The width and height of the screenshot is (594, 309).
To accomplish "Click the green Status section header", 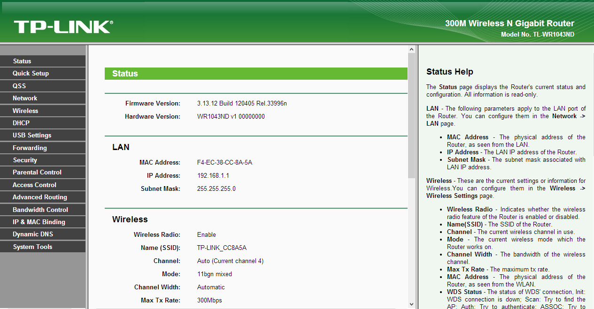I will pos(256,74).
